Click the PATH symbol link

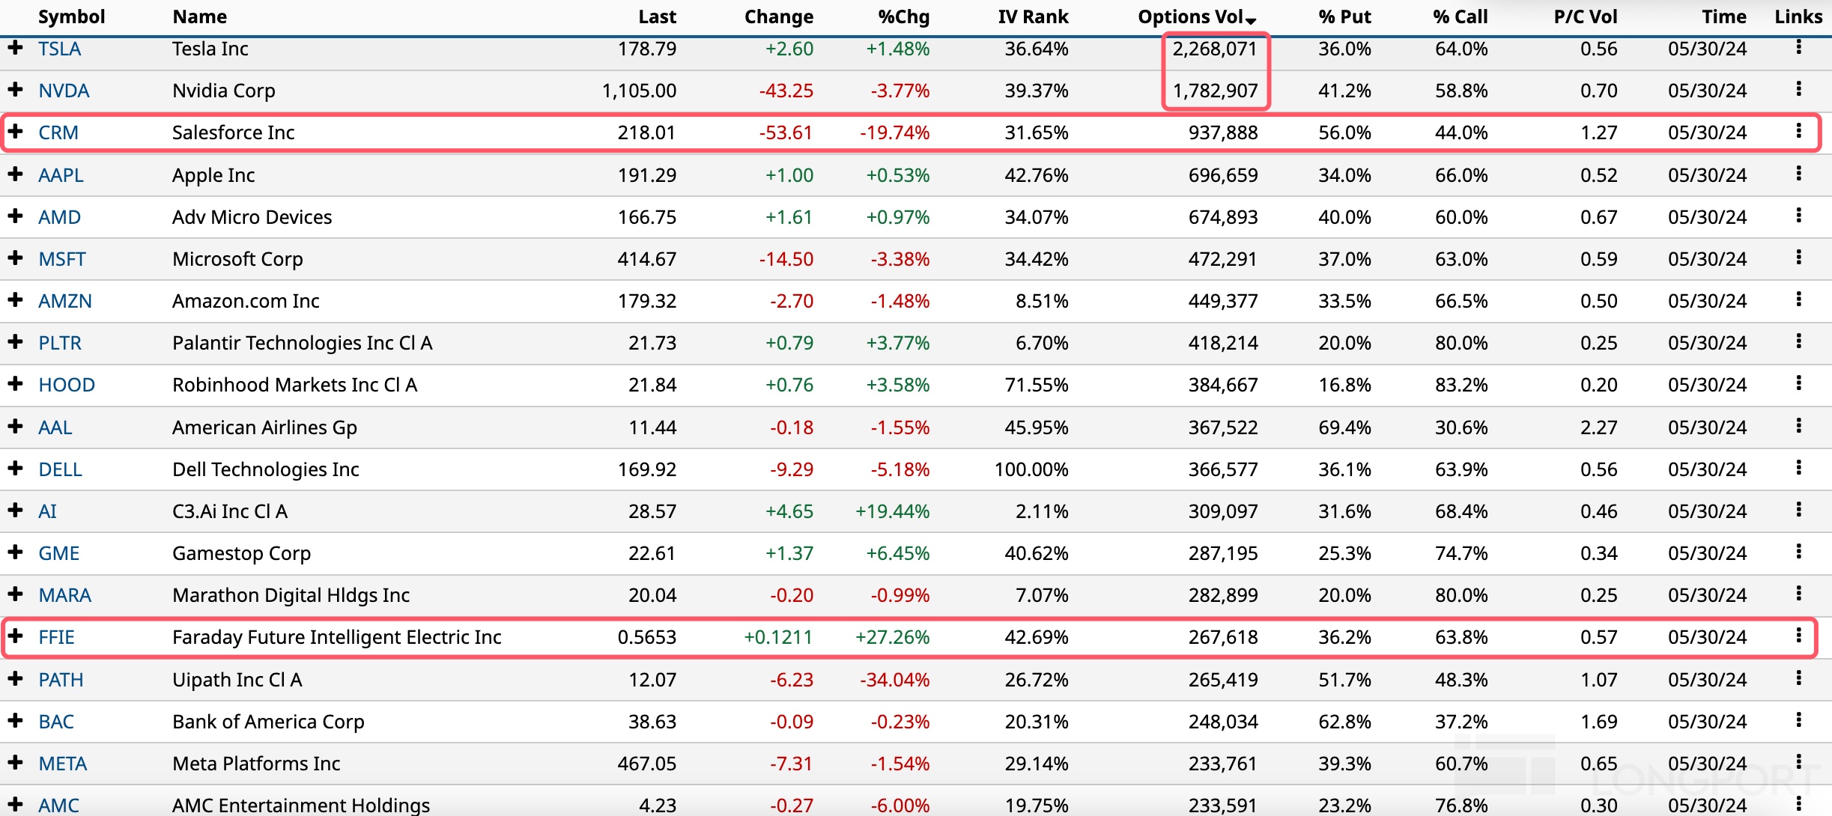pyautogui.click(x=61, y=680)
